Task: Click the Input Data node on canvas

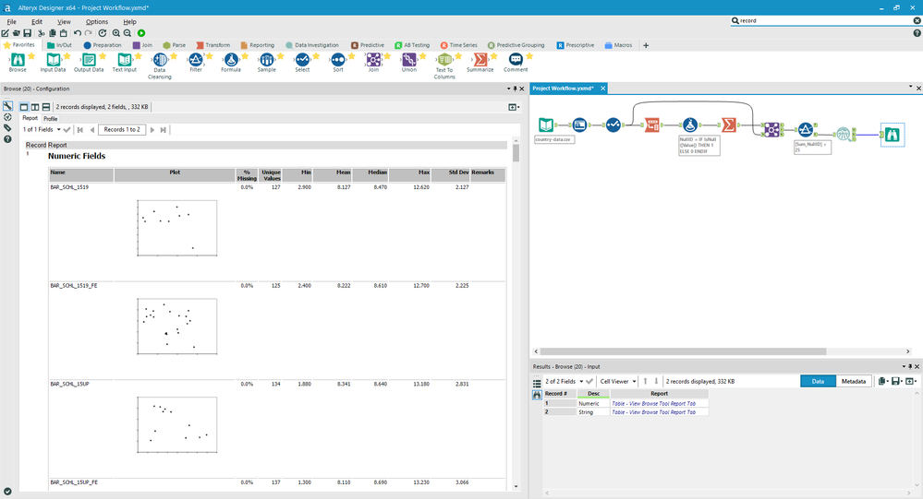Action: [x=546, y=125]
